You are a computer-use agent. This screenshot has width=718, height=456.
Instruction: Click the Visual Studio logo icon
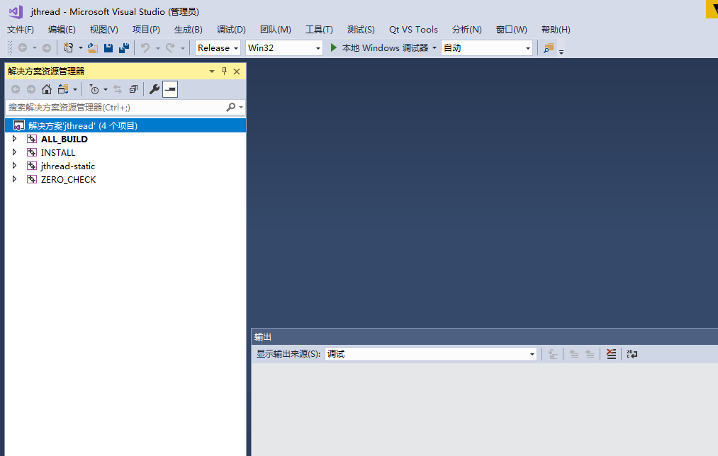point(16,11)
